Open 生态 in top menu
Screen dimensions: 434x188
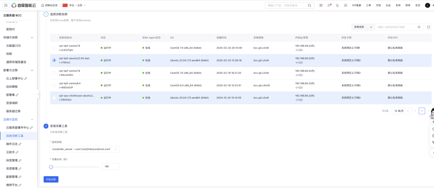pyautogui.click(x=418, y=5)
